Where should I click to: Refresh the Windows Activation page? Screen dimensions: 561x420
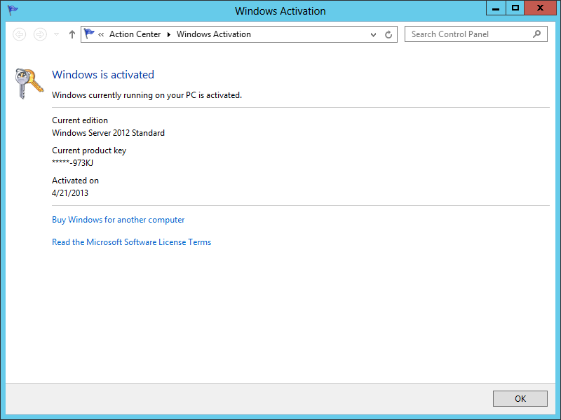388,34
